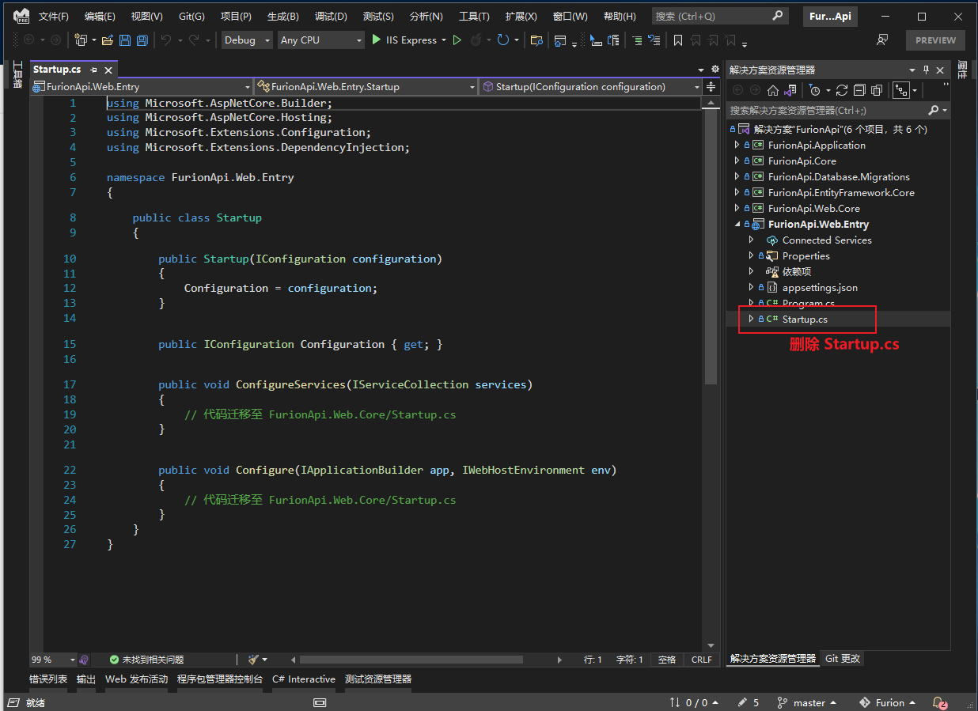Click the Collapse All icon in Solution Explorer
This screenshot has height=711, width=978.
859,90
